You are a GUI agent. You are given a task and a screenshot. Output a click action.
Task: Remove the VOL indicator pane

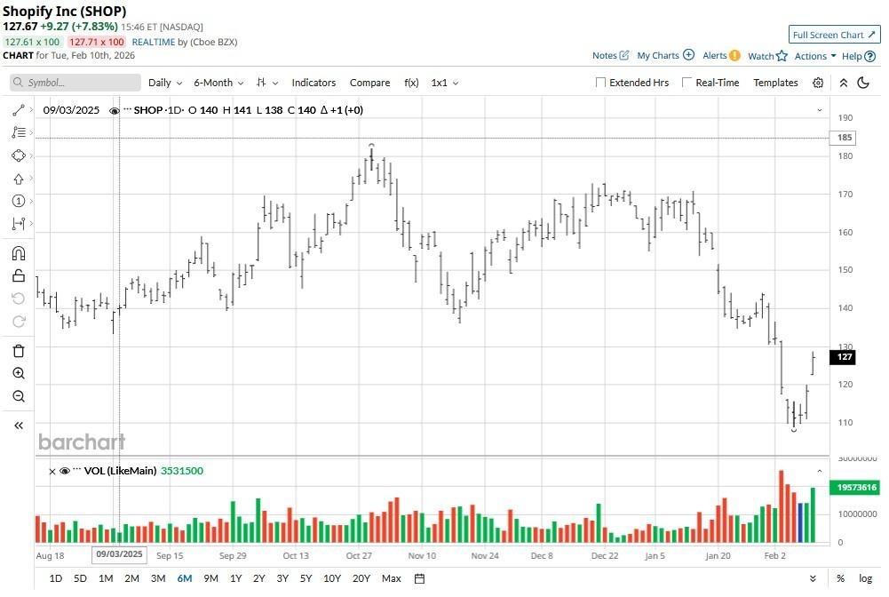click(x=52, y=472)
